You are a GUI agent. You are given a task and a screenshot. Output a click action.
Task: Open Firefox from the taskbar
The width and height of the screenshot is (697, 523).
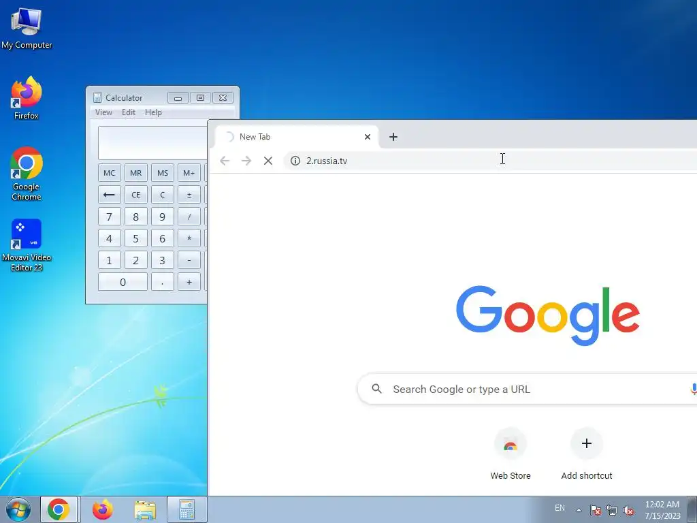click(x=102, y=509)
